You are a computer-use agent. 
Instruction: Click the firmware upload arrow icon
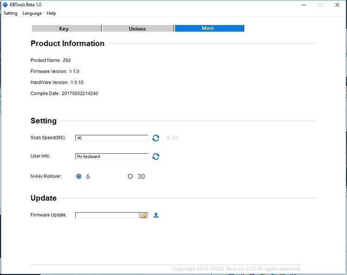156,215
